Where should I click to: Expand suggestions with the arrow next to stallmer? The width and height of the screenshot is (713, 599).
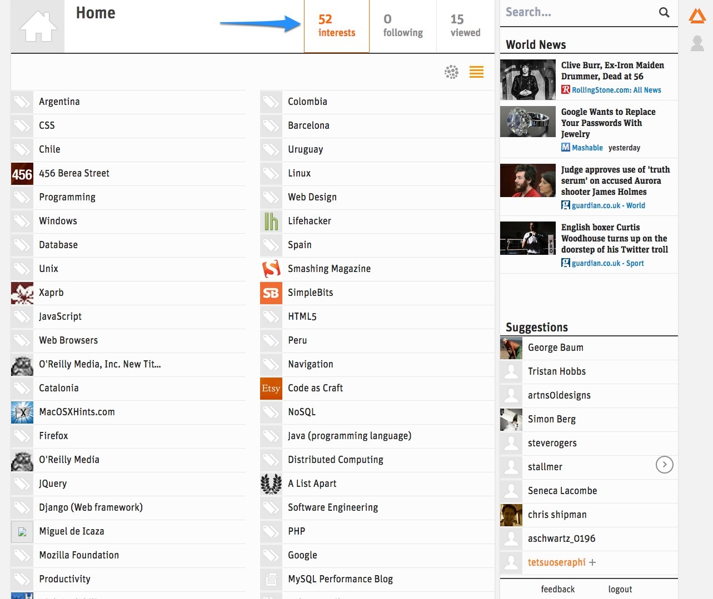pyautogui.click(x=665, y=465)
